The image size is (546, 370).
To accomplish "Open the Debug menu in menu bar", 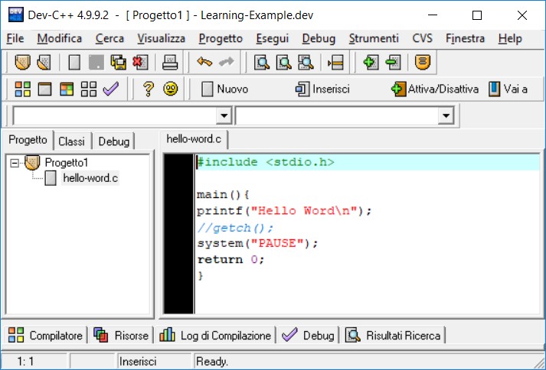I will [x=319, y=38].
